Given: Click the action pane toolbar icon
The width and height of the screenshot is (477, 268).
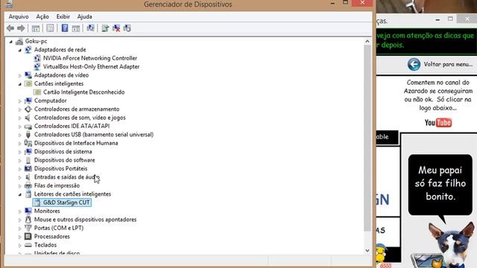Looking at the screenshot, I should tap(76, 28).
